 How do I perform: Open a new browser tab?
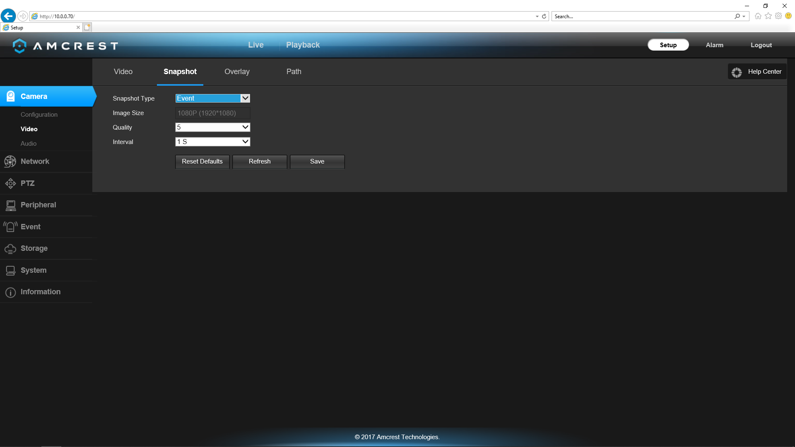[x=87, y=27]
